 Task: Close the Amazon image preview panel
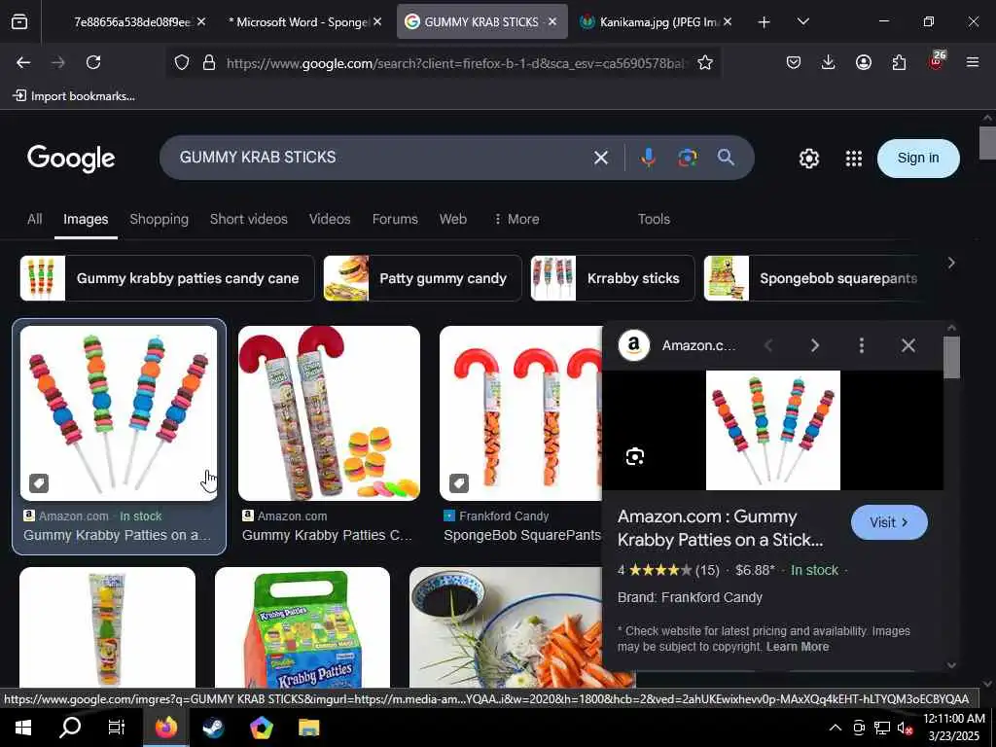(x=908, y=345)
